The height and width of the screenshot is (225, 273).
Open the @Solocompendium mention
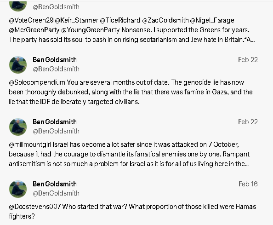click(37, 82)
